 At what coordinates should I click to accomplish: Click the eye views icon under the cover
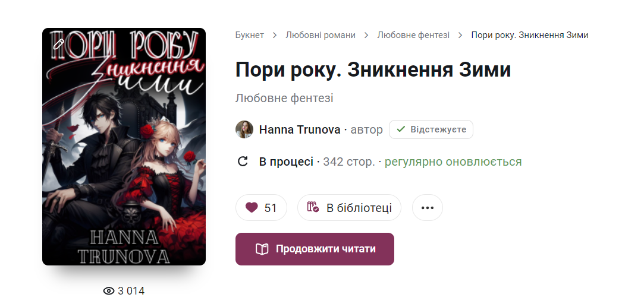[x=109, y=291]
